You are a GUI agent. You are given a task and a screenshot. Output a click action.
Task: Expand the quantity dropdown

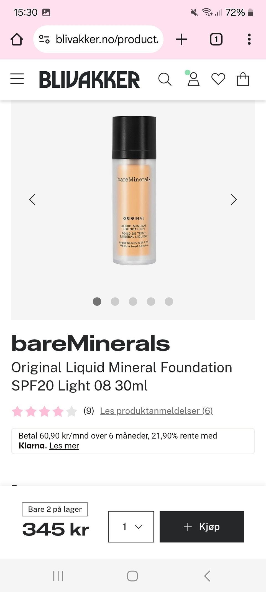pyautogui.click(x=131, y=526)
